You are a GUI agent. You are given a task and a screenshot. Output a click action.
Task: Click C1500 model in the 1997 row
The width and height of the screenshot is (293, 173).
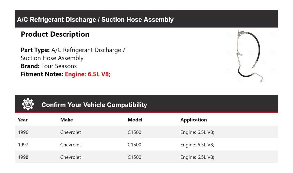tap(134, 145)
